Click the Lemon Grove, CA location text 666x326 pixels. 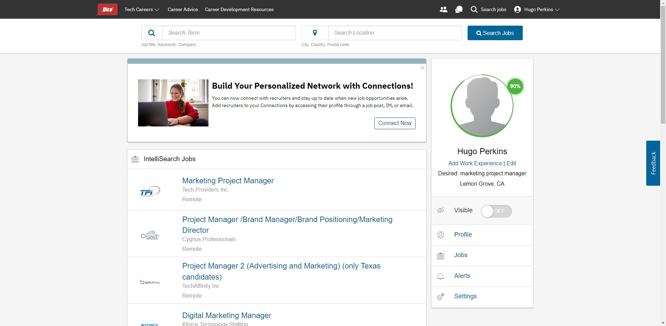pos(482,184)
